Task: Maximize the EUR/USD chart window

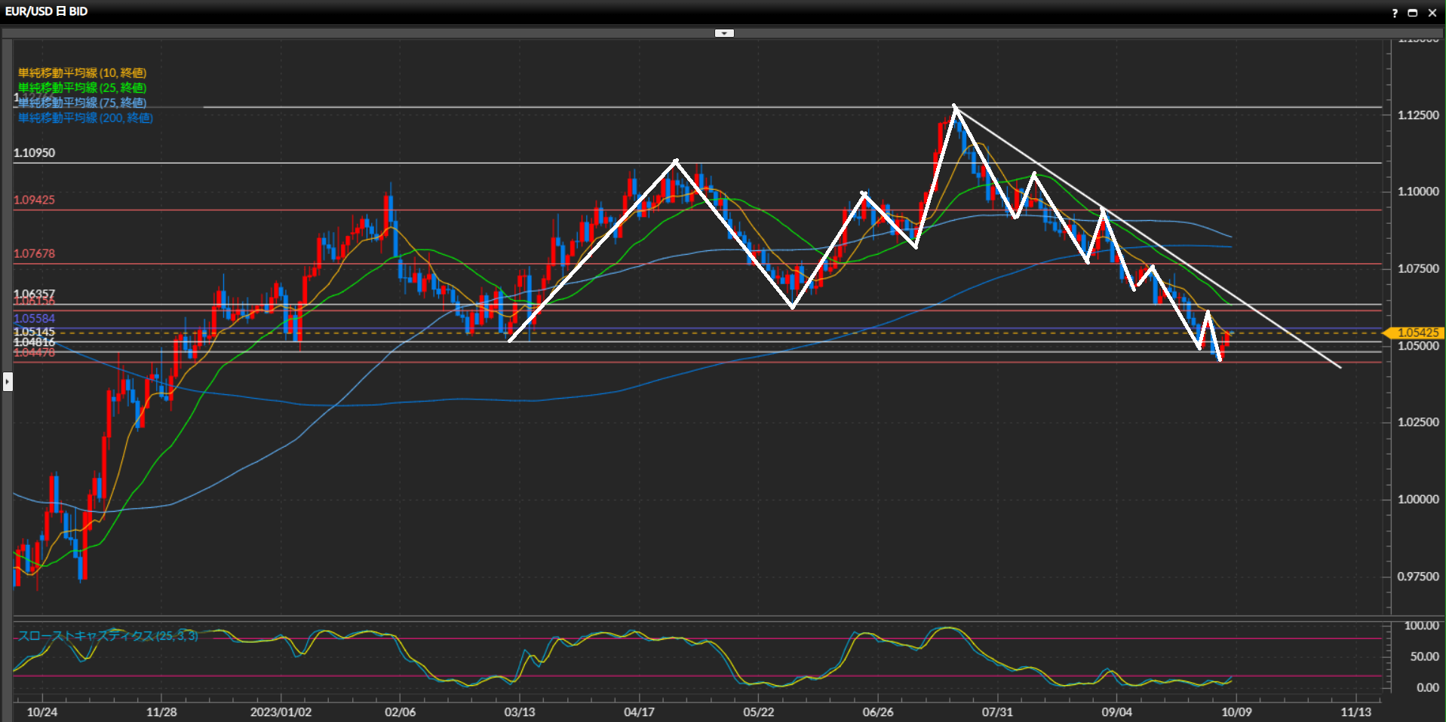Action: coord(1413,13)
